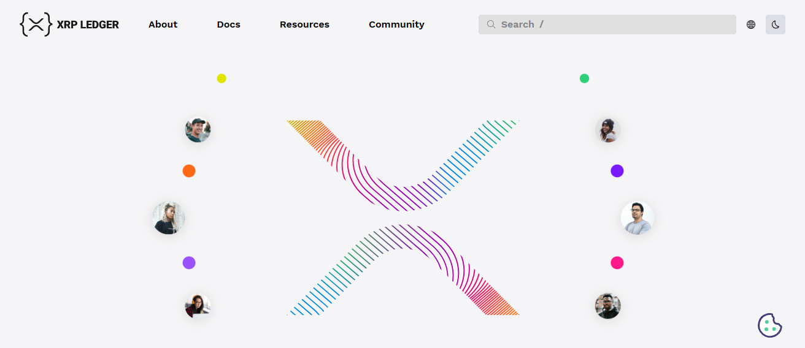Select the avatar of the man wearing a cap

pos(198,130)
